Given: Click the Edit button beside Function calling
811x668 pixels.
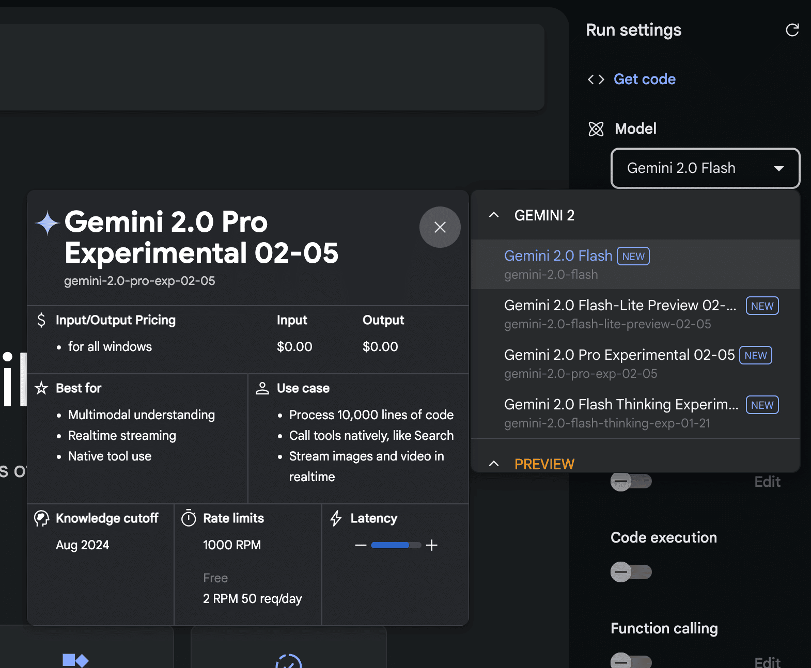Looking at the screenshot, I should click(x=767, y=662).
